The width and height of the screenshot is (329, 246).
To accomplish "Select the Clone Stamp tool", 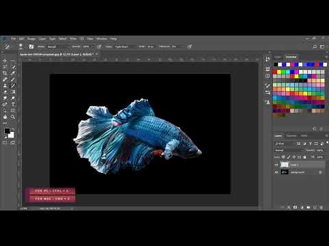I will click(5, 85).
